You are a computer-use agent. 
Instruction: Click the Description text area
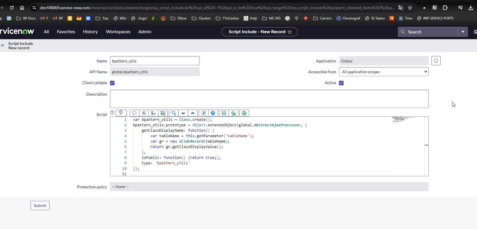(269, 99)
